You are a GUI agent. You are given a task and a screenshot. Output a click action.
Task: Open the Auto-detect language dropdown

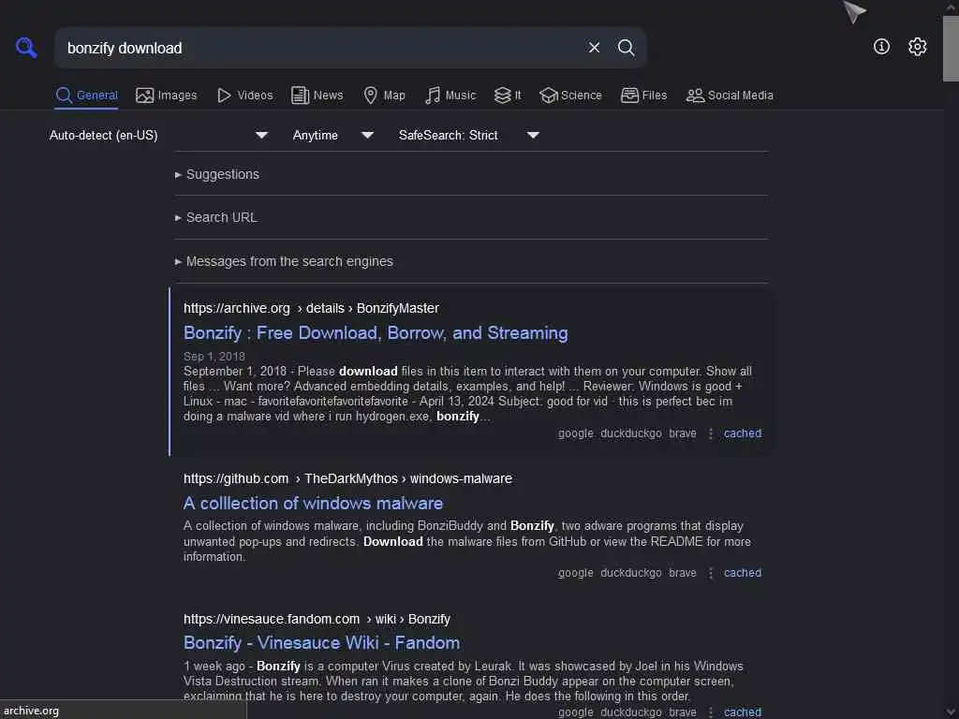point(158,135)
